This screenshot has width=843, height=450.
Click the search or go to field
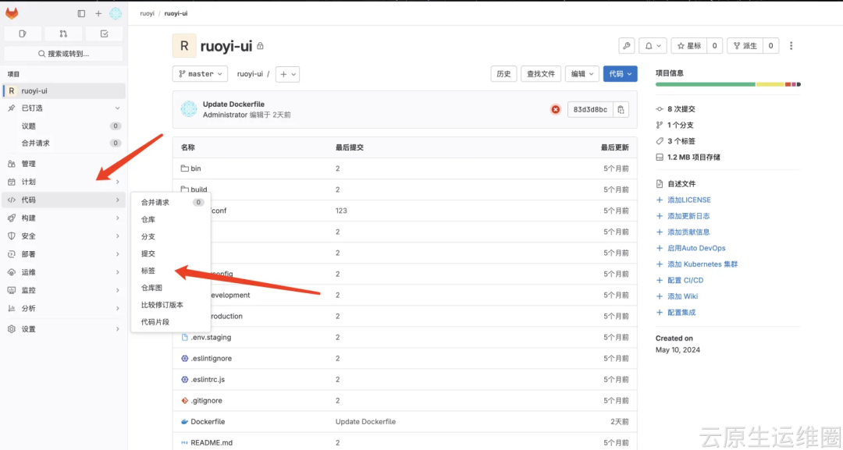point(63,54)
